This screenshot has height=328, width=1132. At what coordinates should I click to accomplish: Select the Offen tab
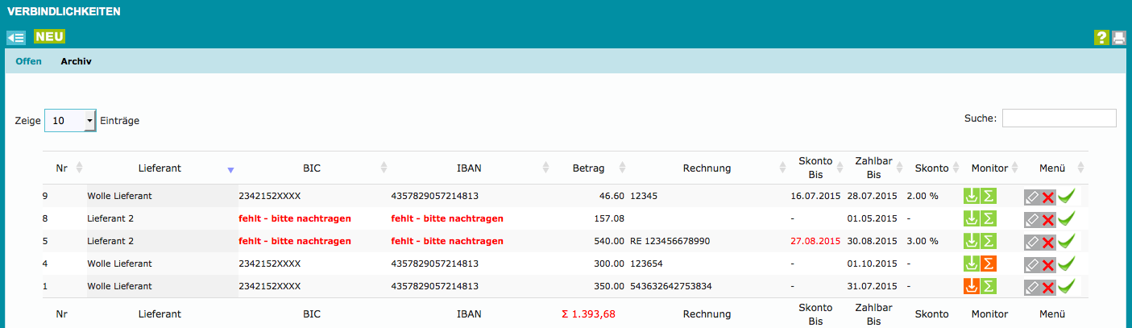click(29, 61)
